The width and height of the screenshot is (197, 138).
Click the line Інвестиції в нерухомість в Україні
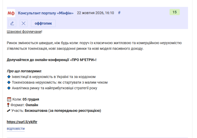point(54,77)
